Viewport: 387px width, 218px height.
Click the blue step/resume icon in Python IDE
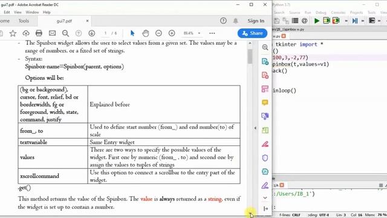[x=355, y=21]
